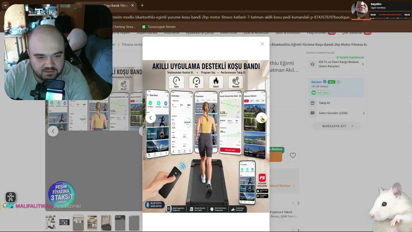Open the Elektronik category
Viewport: 412px width, 232px height.
click(x=229, y=33)
